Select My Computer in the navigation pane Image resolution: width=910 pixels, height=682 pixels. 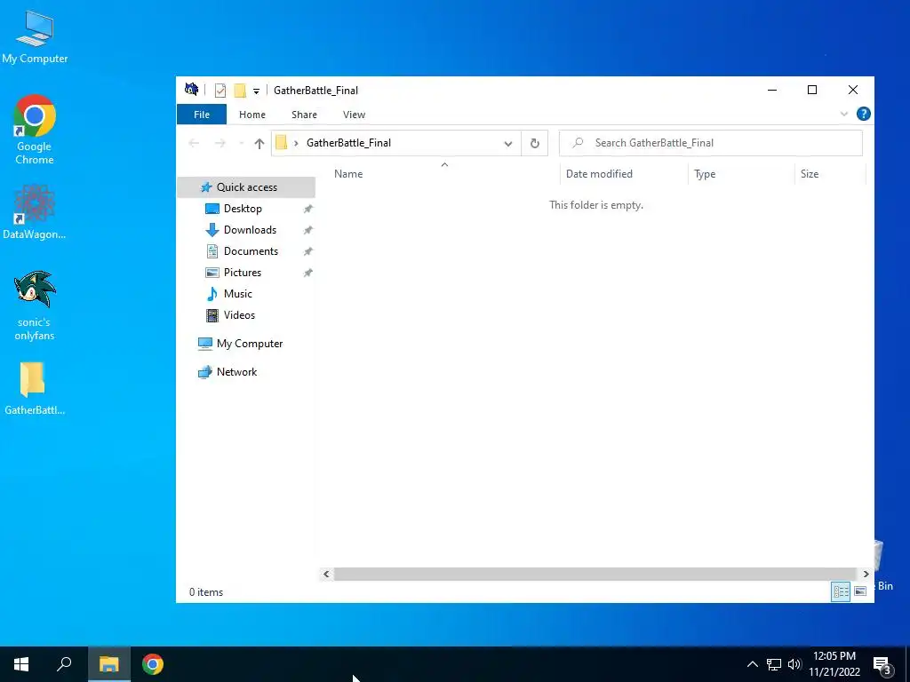point(250,344)
